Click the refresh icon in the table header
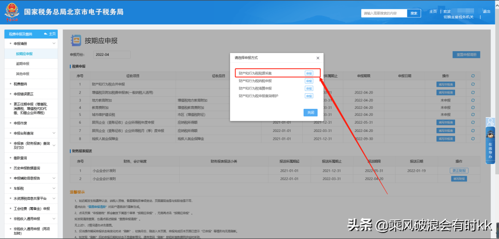Image resolution: width=499 pixels, height=239 pixels. coord(473,76)
